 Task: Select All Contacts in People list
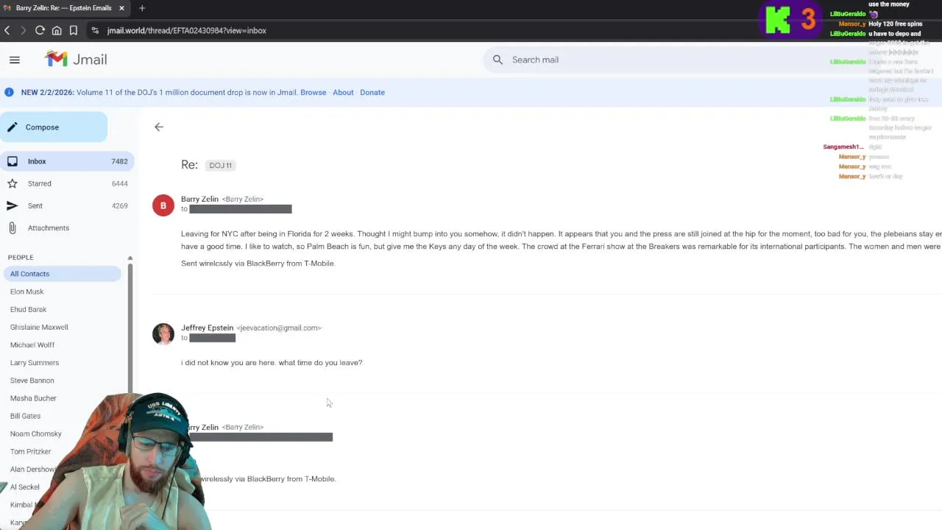(62, 274)
